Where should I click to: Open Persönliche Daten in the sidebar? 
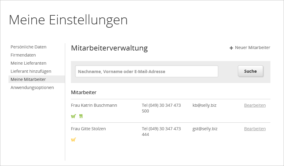click(28, 47)
